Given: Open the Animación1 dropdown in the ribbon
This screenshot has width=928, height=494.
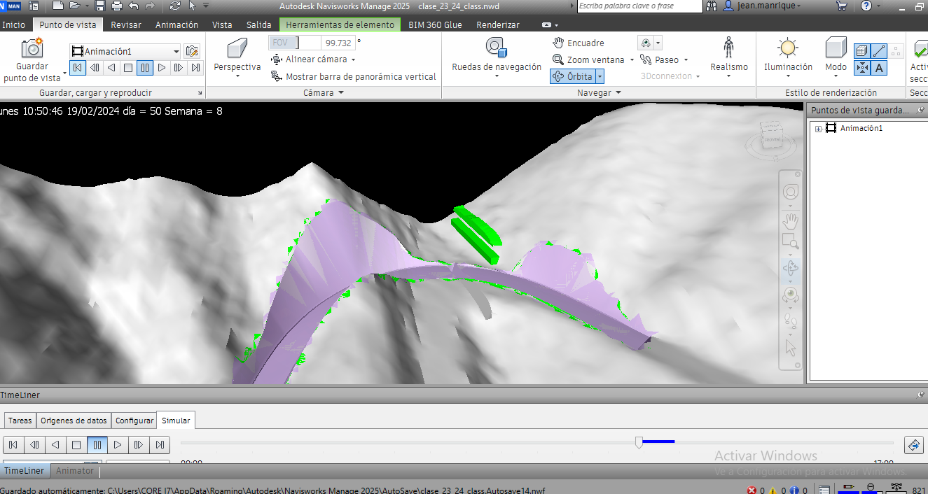Looking at the screenshot, I should [176, 52].
